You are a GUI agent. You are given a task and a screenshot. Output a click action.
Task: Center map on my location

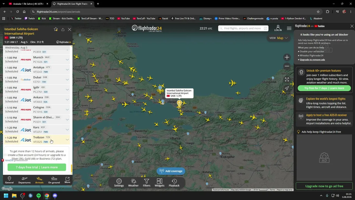(x=287, y=88)
